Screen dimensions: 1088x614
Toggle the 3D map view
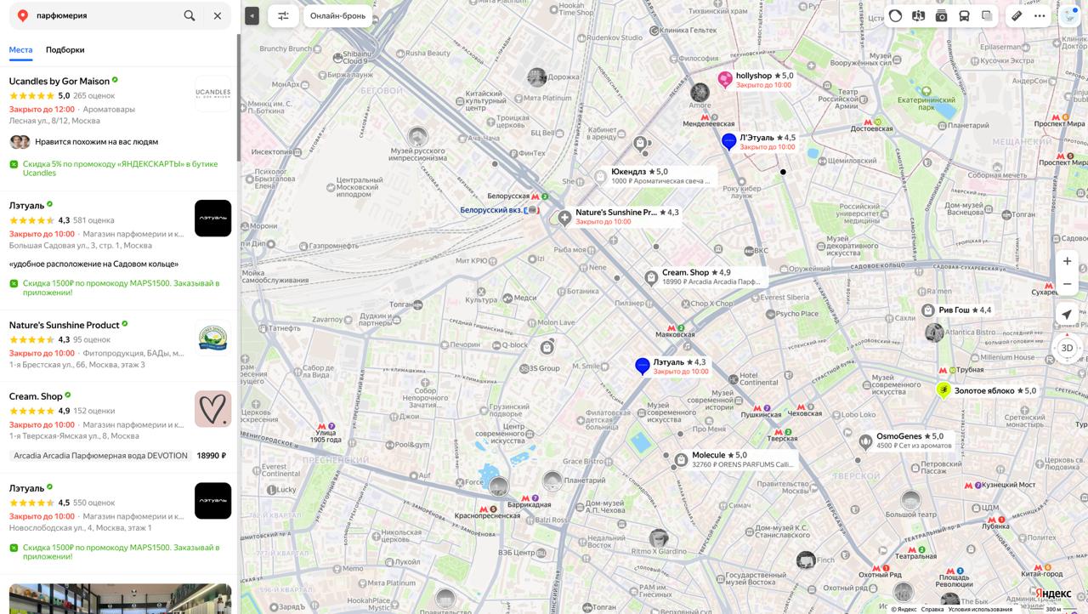[1067, 348]
